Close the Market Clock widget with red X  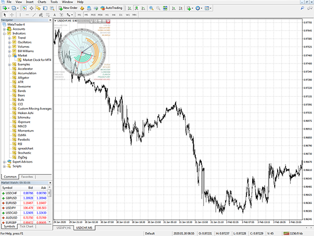click(108, 21)
